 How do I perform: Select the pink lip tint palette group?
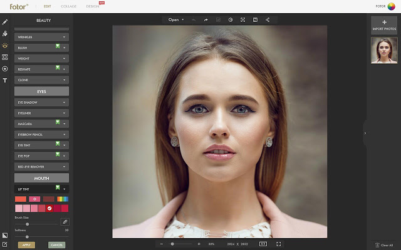click(34, 199)
